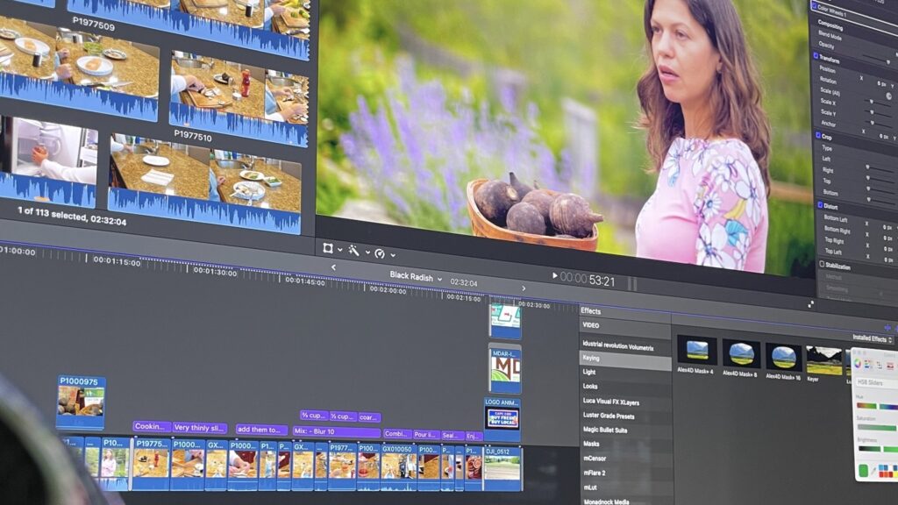Click the Saturation slider in HSB Sliders panel
The width and height of the screenshot is (898, 505).
coord(875,427)
